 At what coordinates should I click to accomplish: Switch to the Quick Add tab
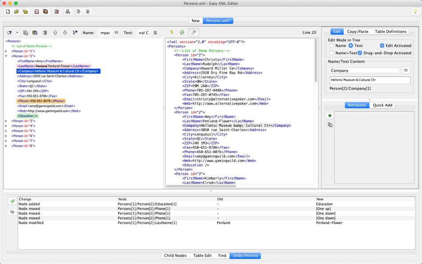click(x=382, y=105)
